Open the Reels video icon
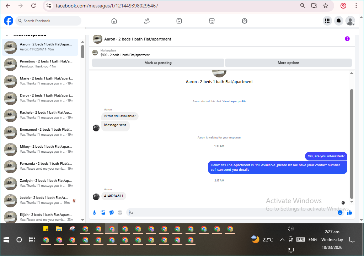 pos(179,21)
